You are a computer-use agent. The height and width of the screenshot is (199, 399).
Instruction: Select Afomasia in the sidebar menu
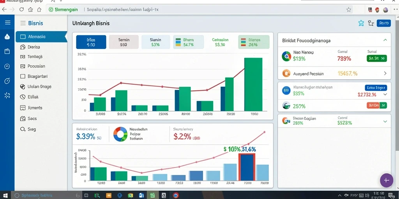[41, 37]
